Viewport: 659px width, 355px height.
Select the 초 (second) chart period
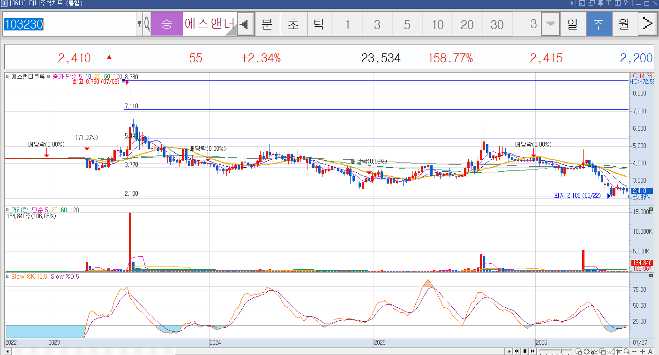tap(293, 24)
